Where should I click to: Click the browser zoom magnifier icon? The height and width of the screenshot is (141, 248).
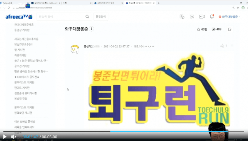pyautogui.click(x=233, y=8)
